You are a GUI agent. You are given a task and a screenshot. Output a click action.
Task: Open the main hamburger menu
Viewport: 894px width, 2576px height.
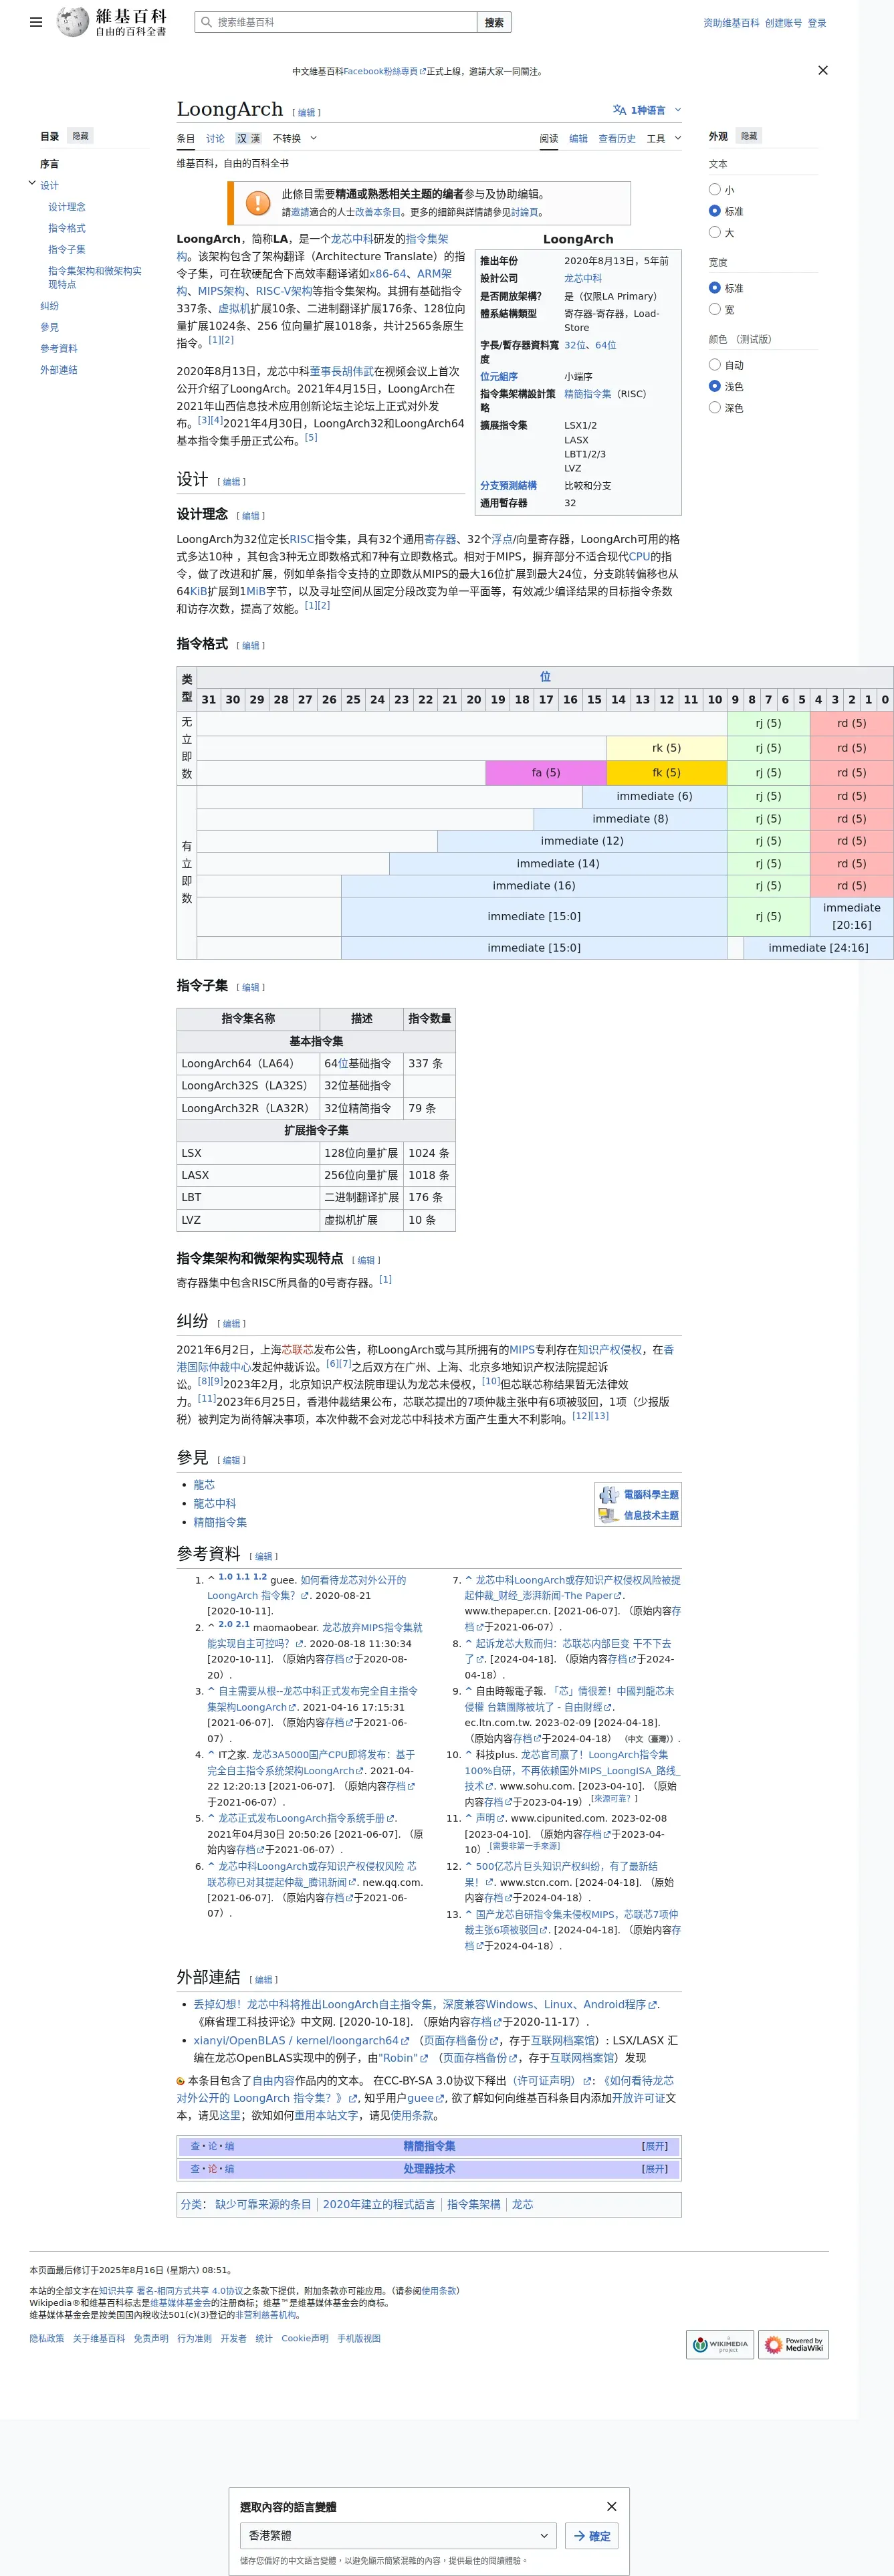36,22
